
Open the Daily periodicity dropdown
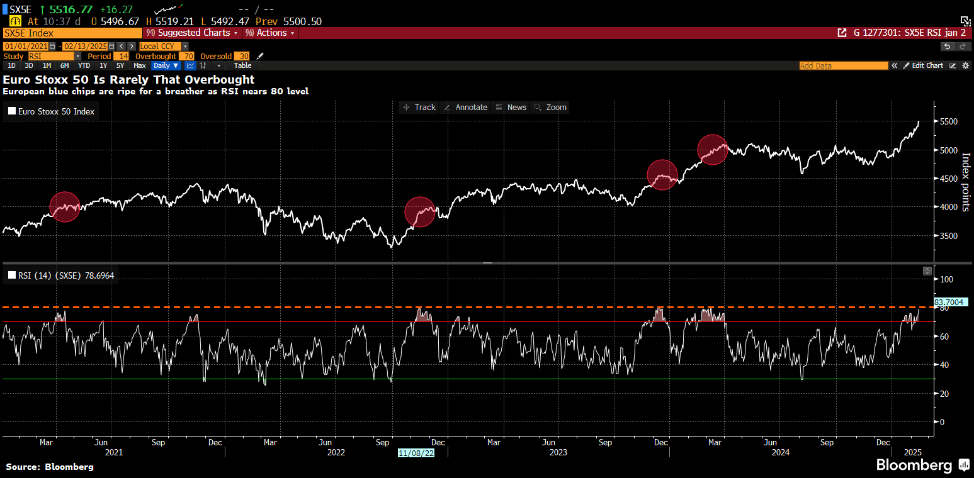(166, 65)
